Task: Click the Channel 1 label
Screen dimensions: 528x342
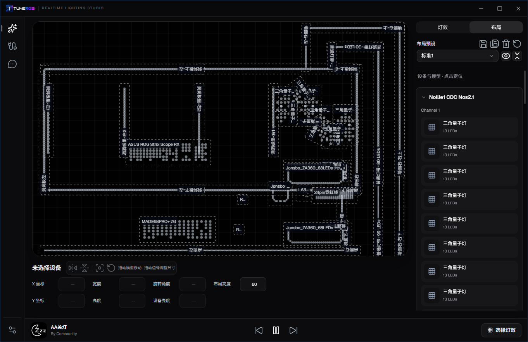Action: 430,111
